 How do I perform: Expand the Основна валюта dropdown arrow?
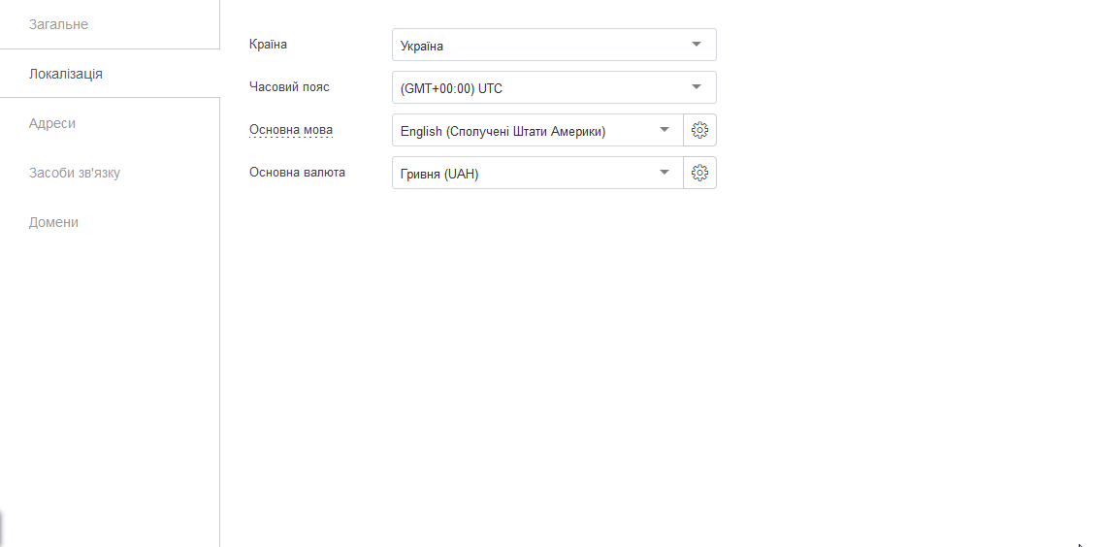click(664, 173)
